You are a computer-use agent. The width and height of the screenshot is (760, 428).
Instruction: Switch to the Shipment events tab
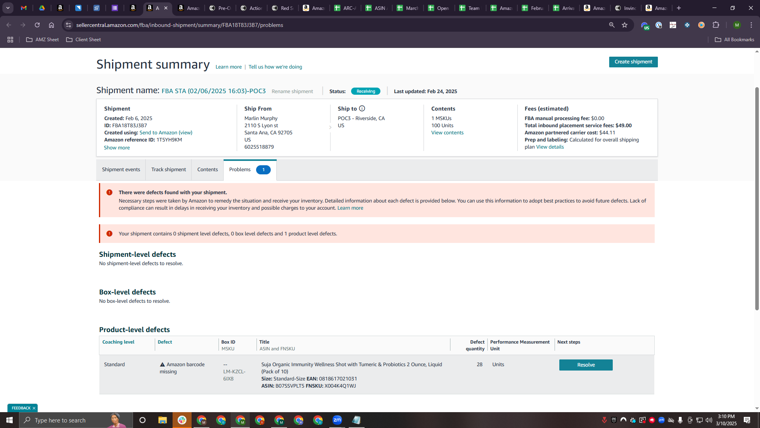click(x=121, y=170)
